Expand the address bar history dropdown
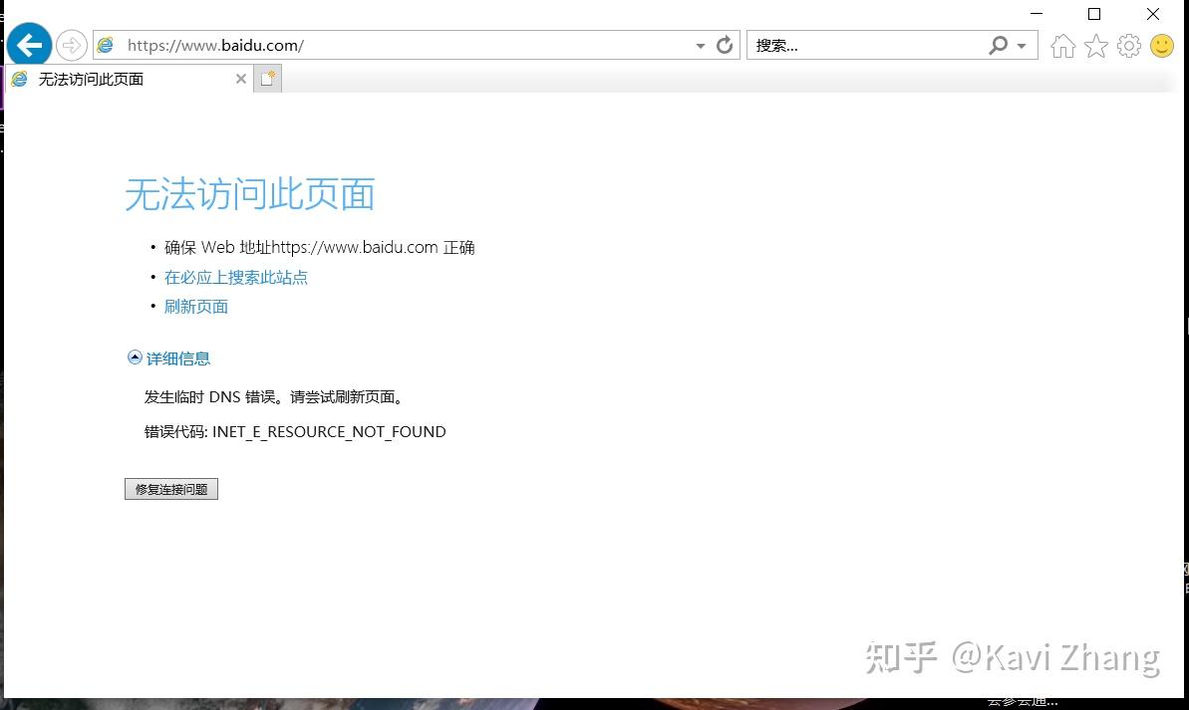This screenshot has width=1189, height=710. (700, 46)
